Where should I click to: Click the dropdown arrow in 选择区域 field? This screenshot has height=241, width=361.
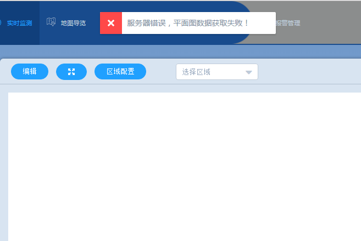click(x=249, y=72)
